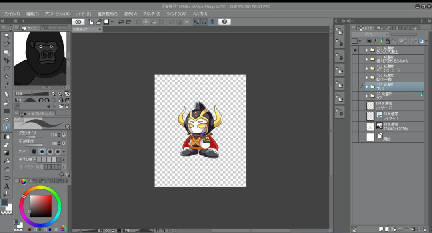
Task: Select the Gradient tool
Action: click(x=6, y=153)
